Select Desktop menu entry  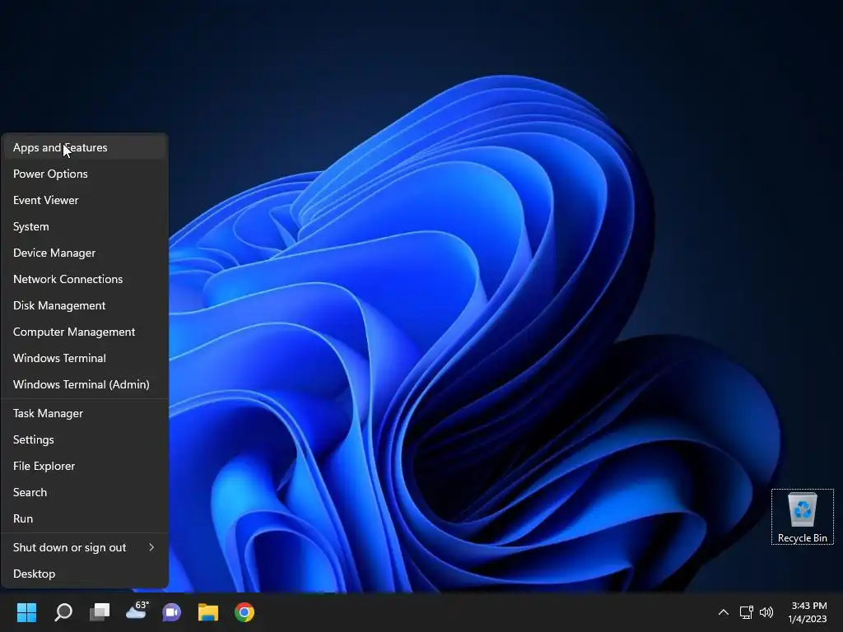(85, 574)
